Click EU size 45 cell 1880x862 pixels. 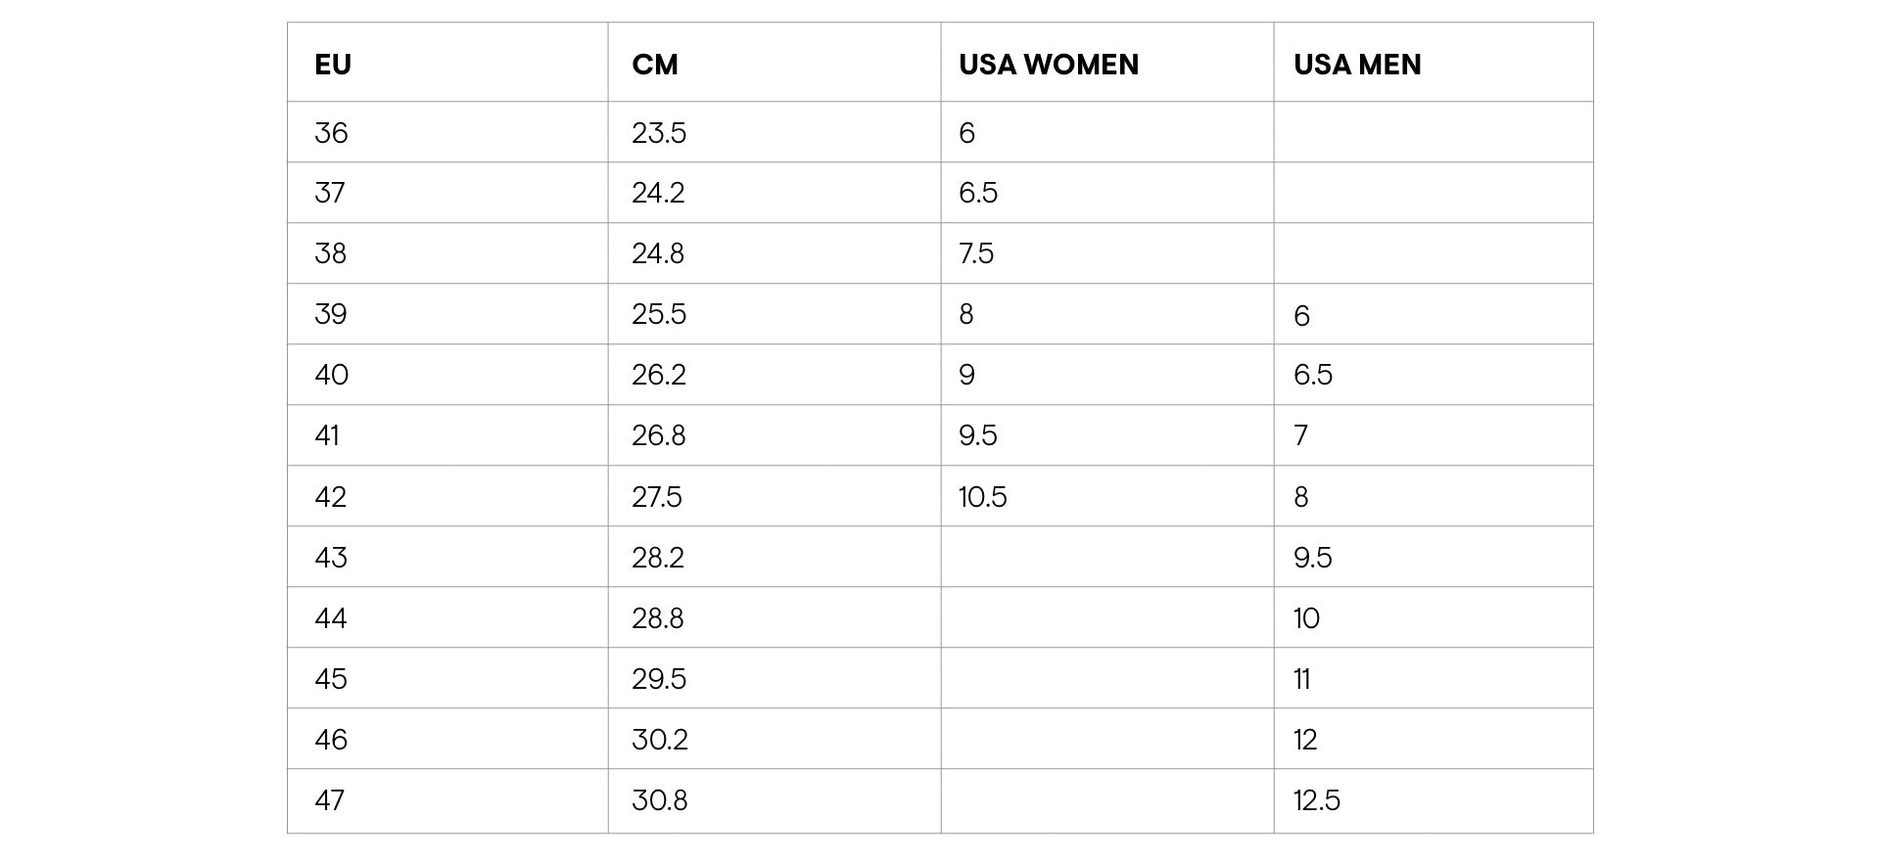[x=331, y=679]
